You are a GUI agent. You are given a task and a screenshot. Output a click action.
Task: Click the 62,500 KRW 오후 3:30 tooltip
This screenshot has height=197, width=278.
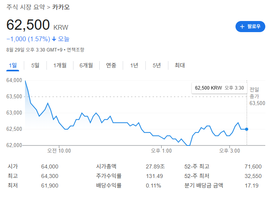click(x=219, y=88)
